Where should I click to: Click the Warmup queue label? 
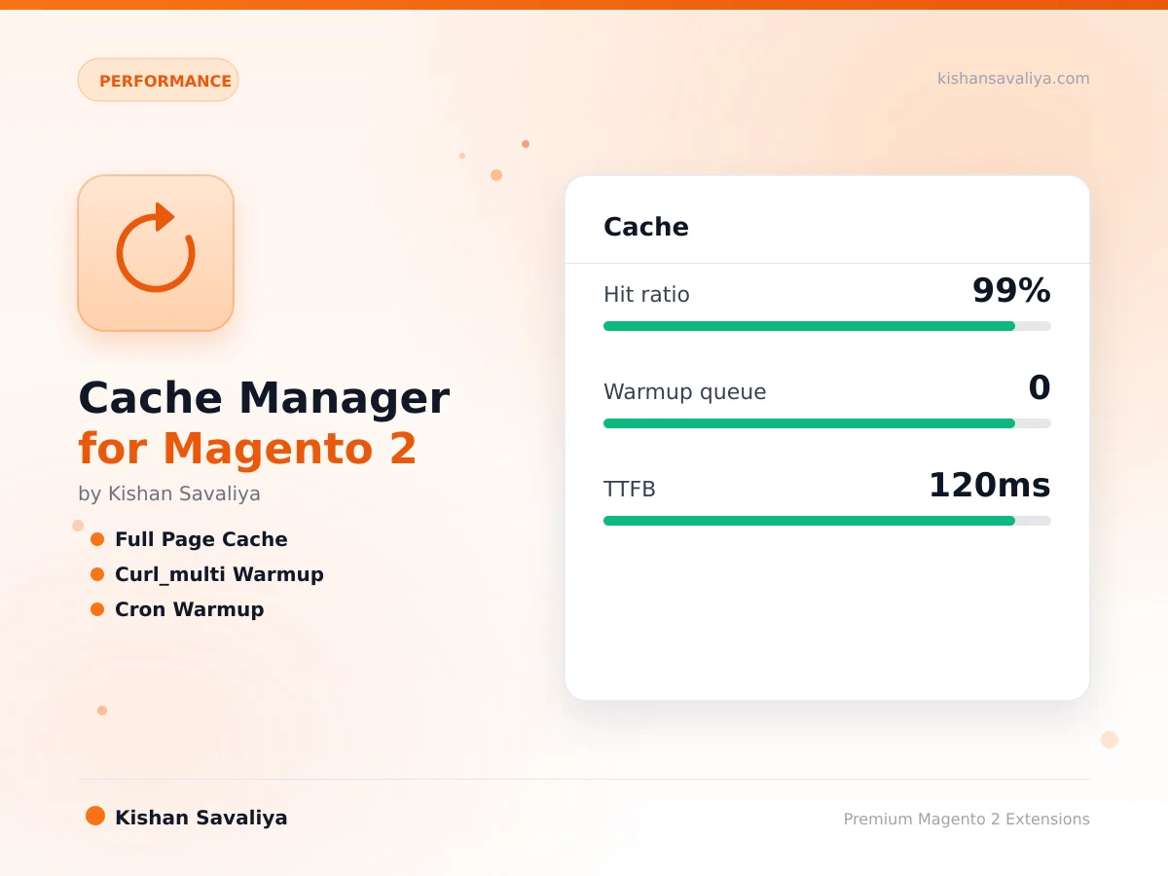pyautogui.click(x=685, y=391)
